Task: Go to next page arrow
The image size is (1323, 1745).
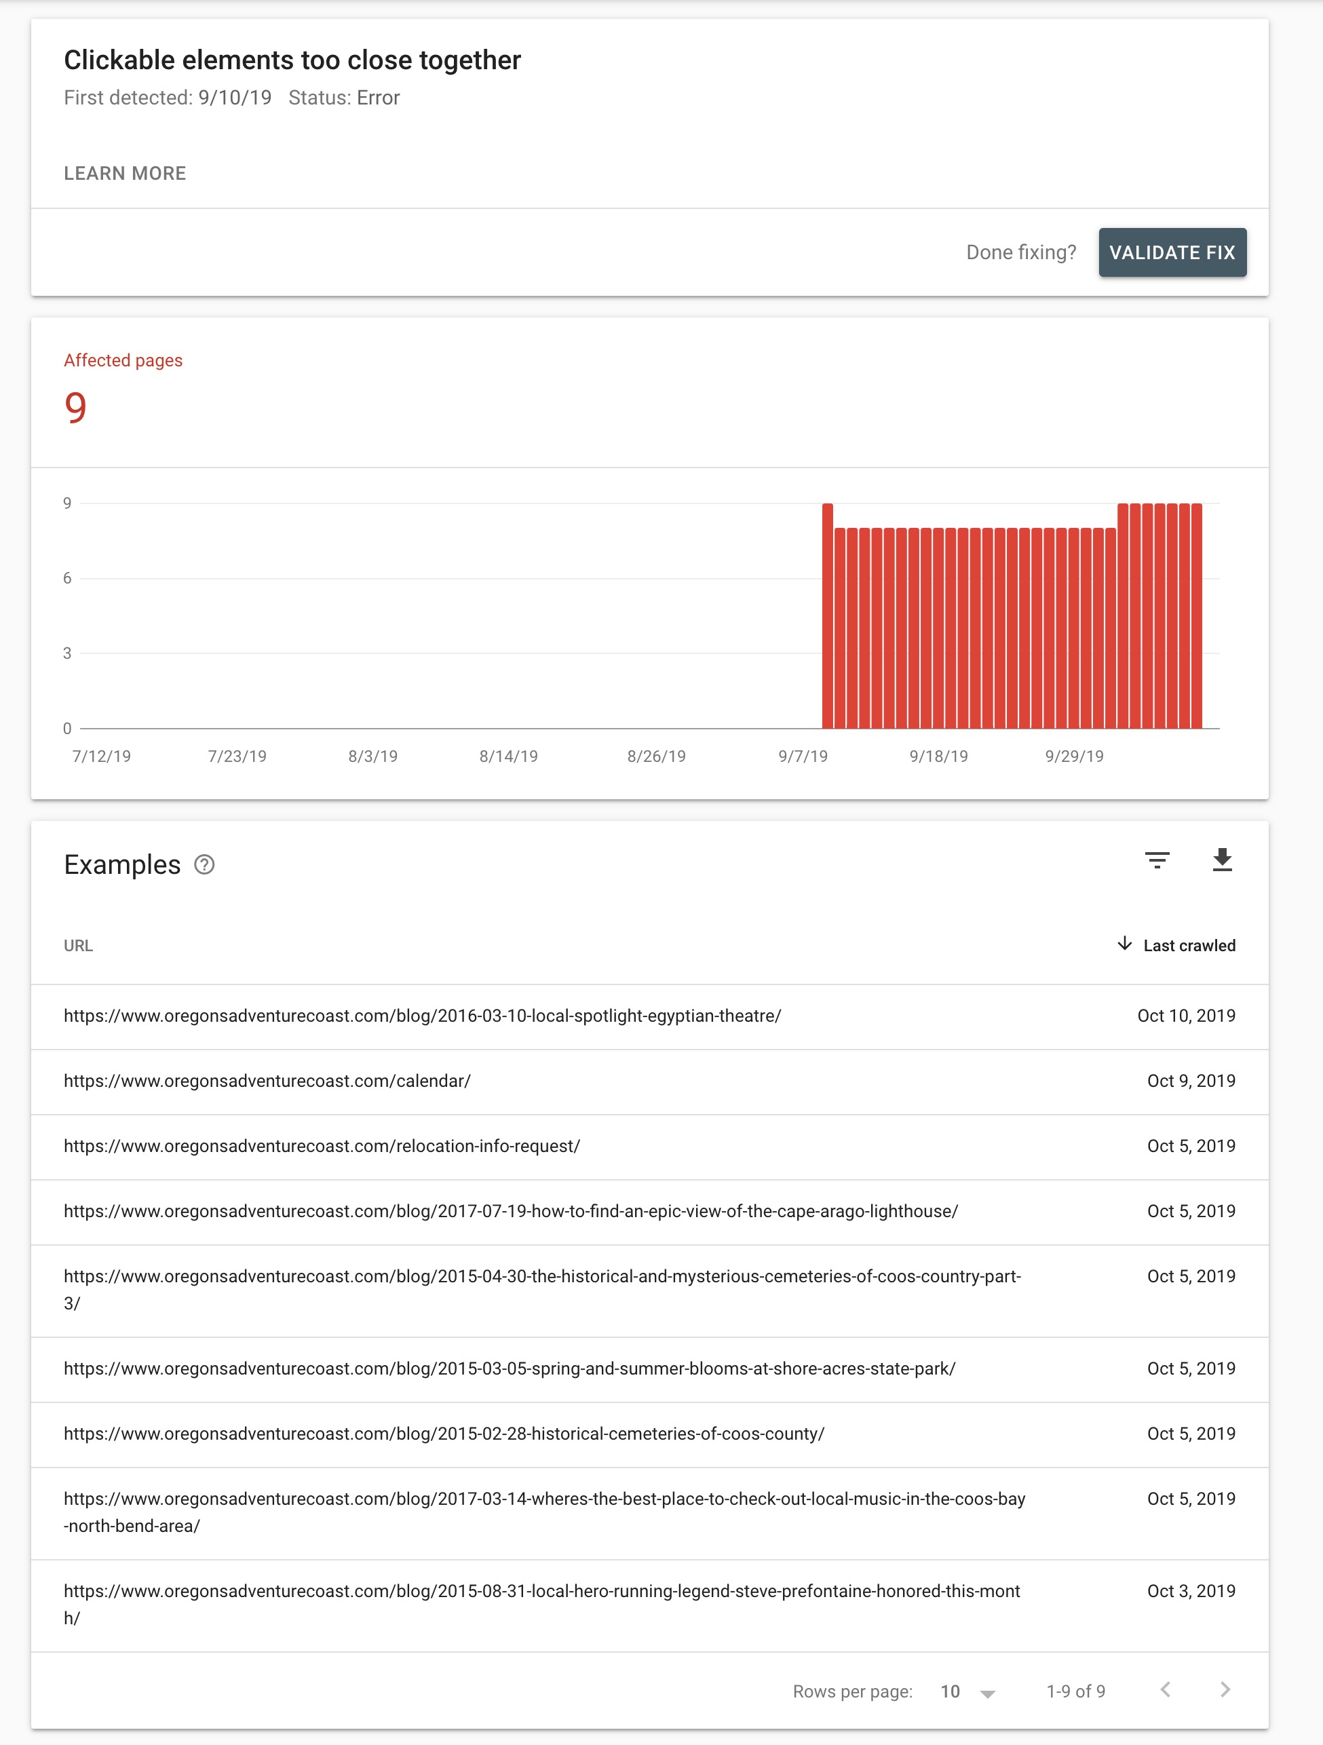Action: click(1225, 1690)
